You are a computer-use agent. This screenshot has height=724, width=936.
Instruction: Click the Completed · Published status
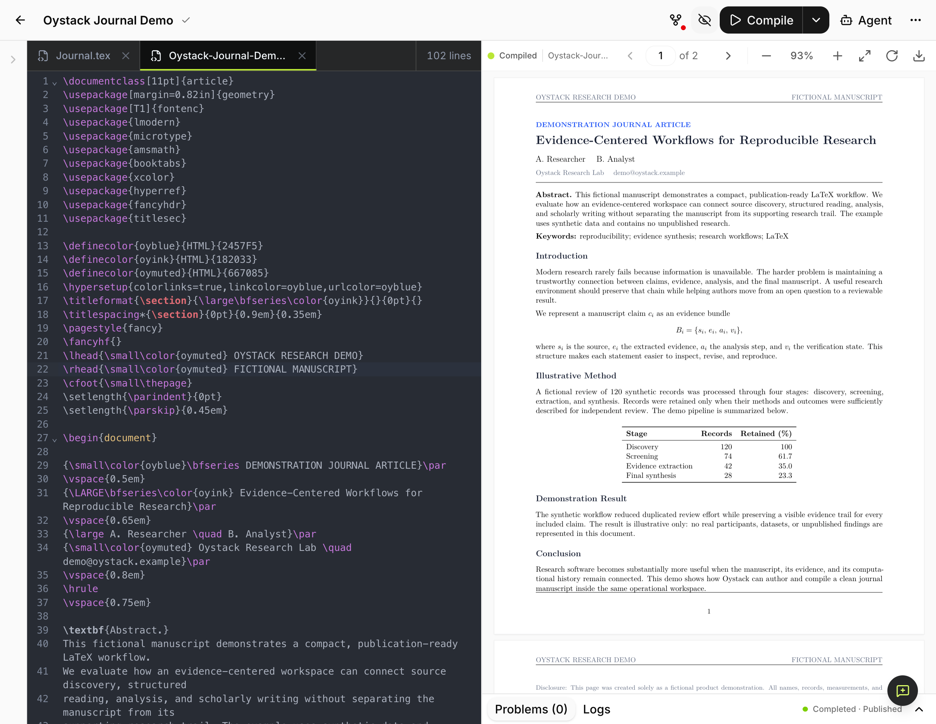(x=852, y=709)
